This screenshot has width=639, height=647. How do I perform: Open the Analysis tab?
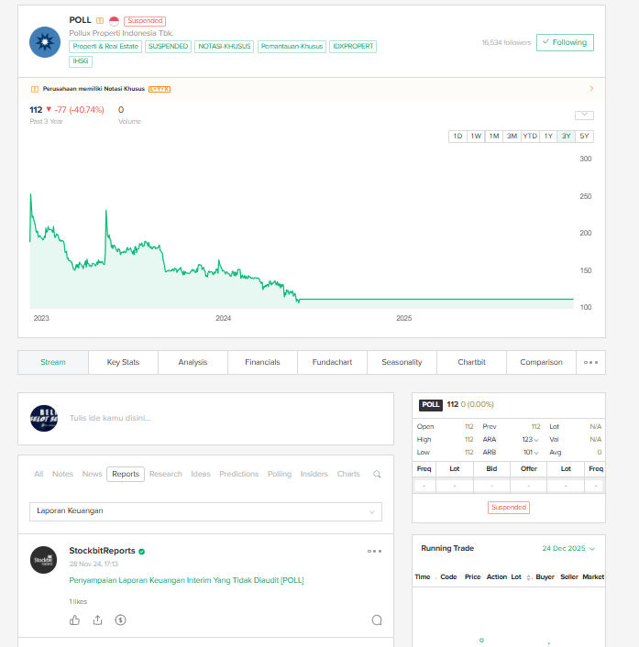(193, 362)
